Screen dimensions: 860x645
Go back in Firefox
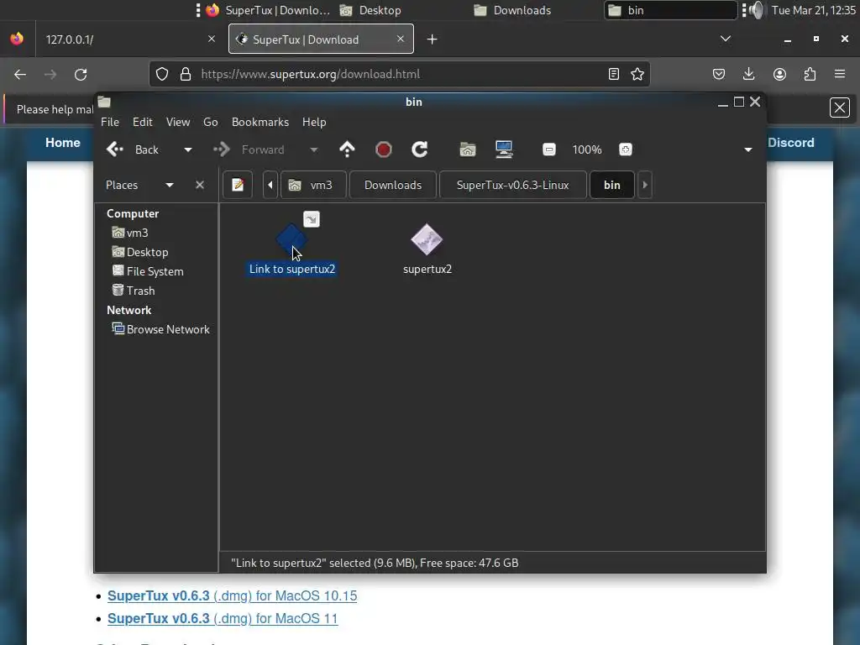point(20,74)
